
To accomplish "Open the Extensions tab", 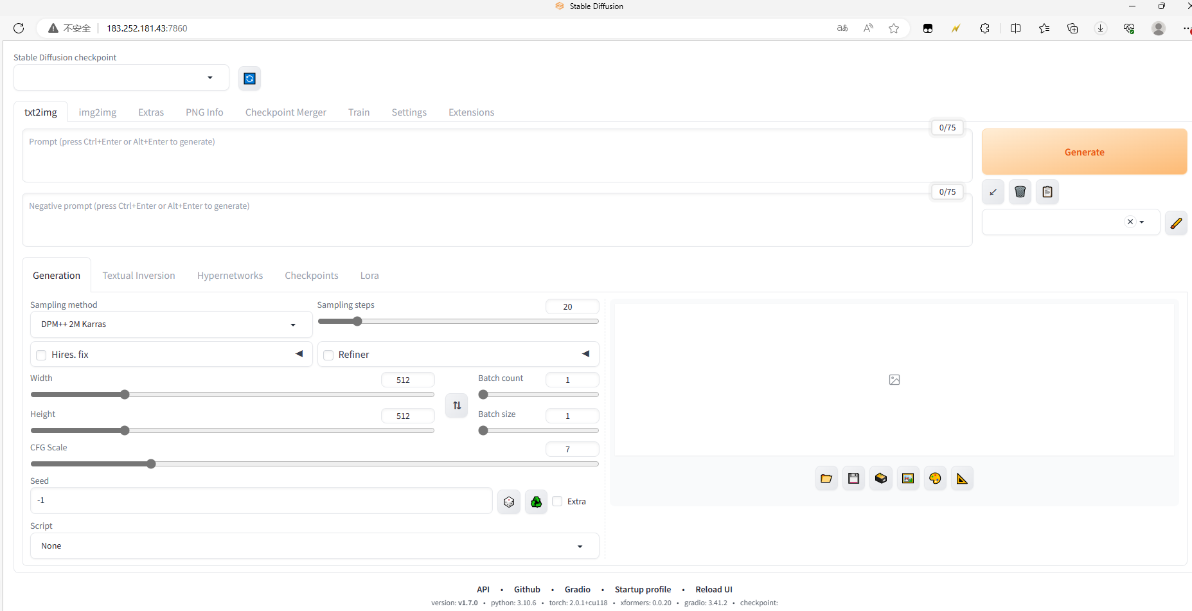I will pos(472,112).
